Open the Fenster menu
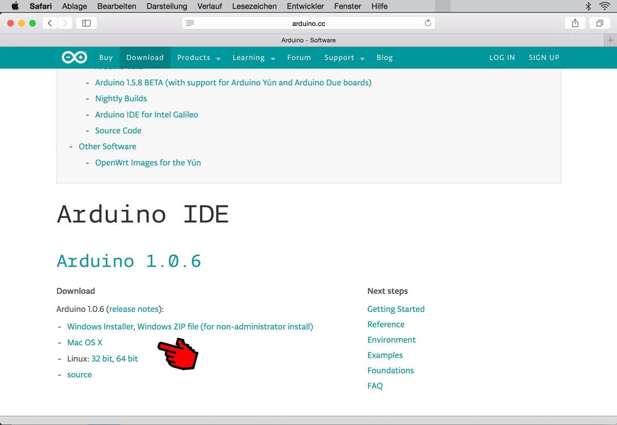Screen dimensions: 617x425 pyautogui.click(x=348, y=6)
